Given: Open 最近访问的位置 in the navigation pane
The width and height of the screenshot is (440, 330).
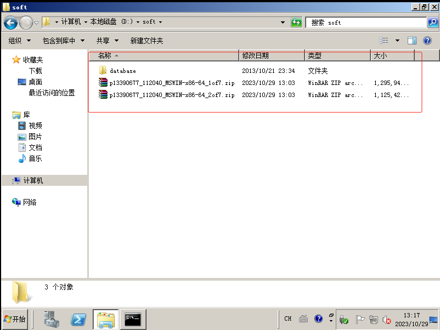Looking at the screenshot, I should click(52, 93).
